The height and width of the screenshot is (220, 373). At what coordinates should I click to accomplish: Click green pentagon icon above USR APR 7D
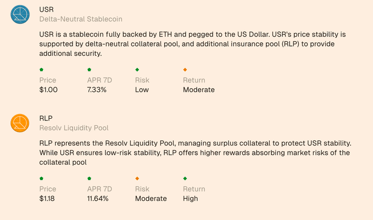click(89, 70)
